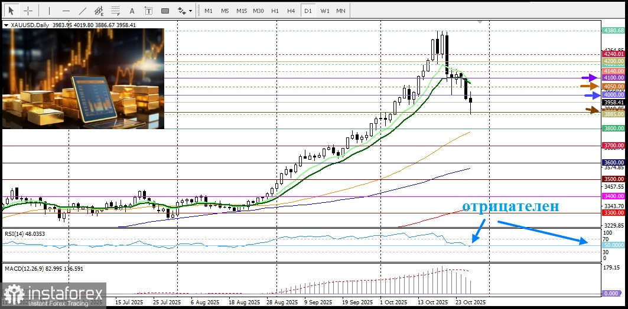The image size is (628, 309).
Task: Select the rectangle shape tool
Action: point(165,11)
